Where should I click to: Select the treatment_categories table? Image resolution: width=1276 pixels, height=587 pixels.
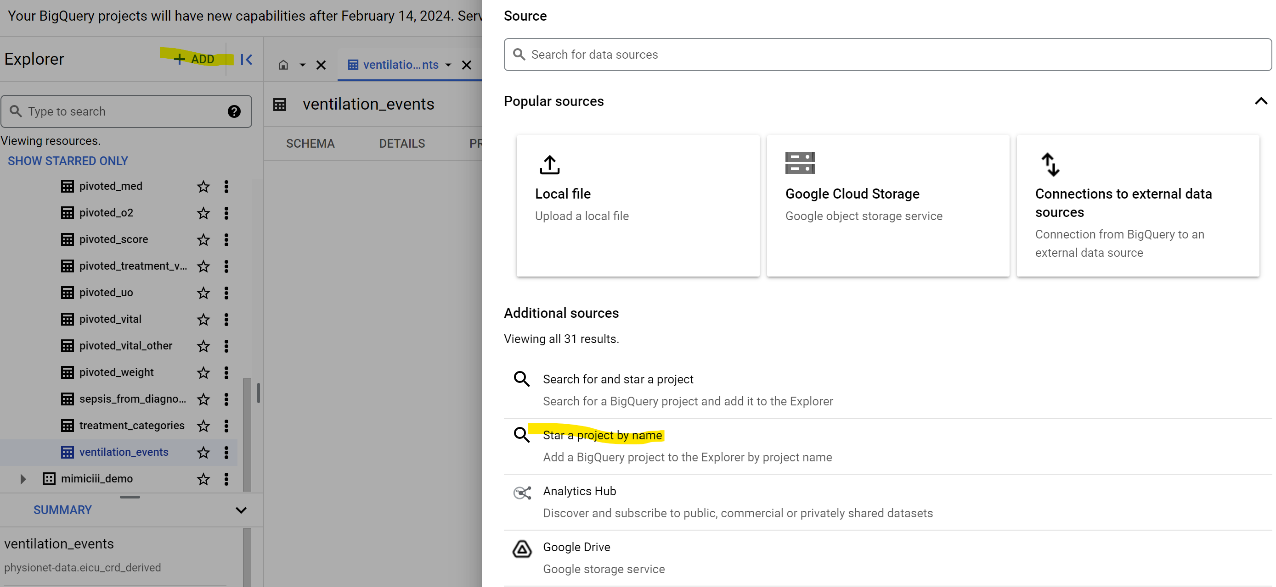132,425
